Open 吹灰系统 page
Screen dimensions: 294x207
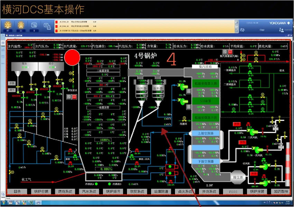pos(137,191)
